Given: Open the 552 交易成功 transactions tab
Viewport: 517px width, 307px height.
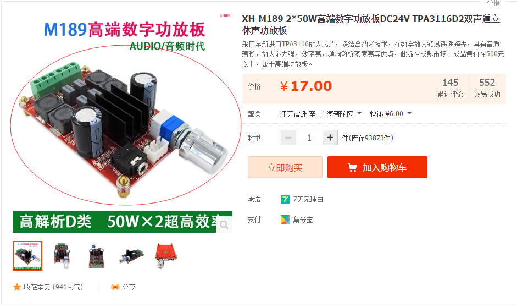Looking at the screenshot, I should (487, 88).
